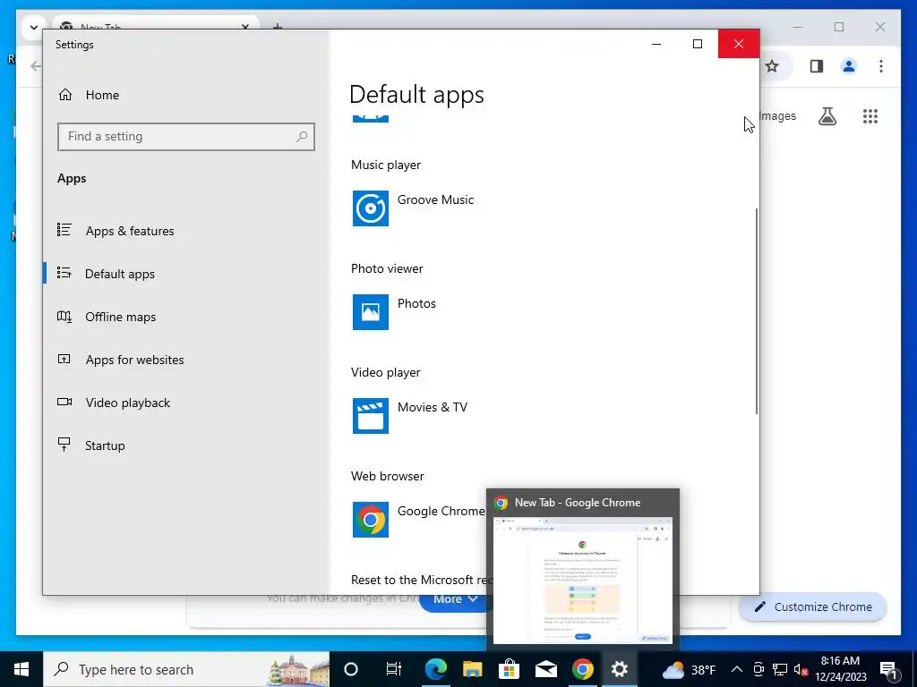
Task: Open the Windows Start menu
Action: click(x=21, y=669)
